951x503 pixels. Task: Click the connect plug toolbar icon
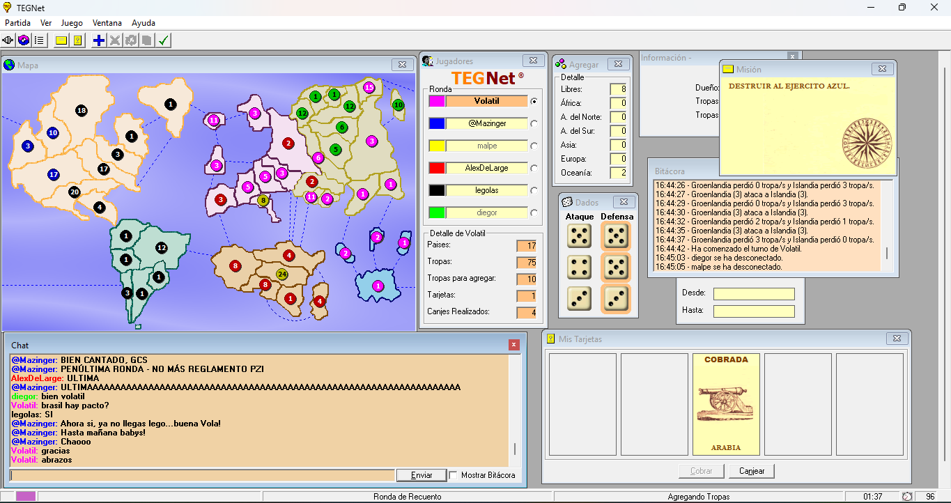pyautogui.click(x=8, y=40)
